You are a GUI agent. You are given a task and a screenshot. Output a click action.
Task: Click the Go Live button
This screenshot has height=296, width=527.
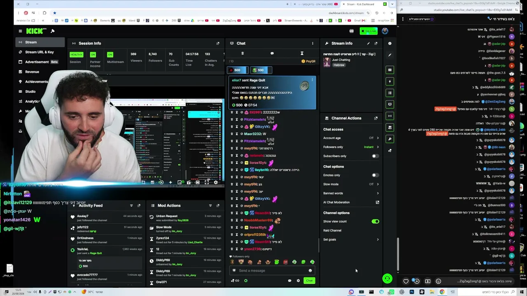(x=369, y=31)
